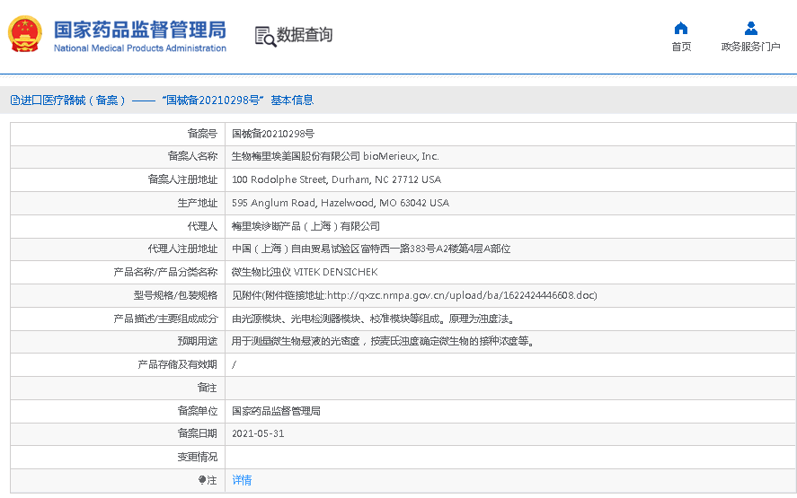The image size is (797, 498).
Task: Click the 备案号 row label
Action: pyautogui.click(x=202, y=134)
